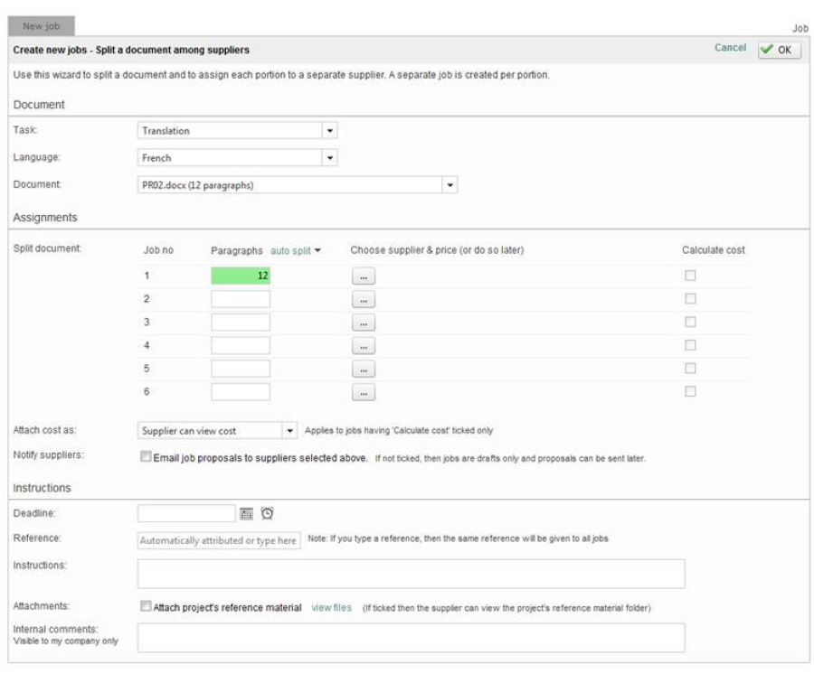Tick Calculate cost checkbox for job 1
The width and height of the screenshot is (814, 674).
[x=690, y=276]
